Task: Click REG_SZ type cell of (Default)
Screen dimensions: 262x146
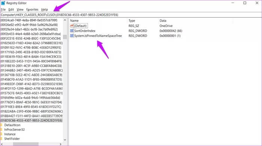Action: point(134,26)
